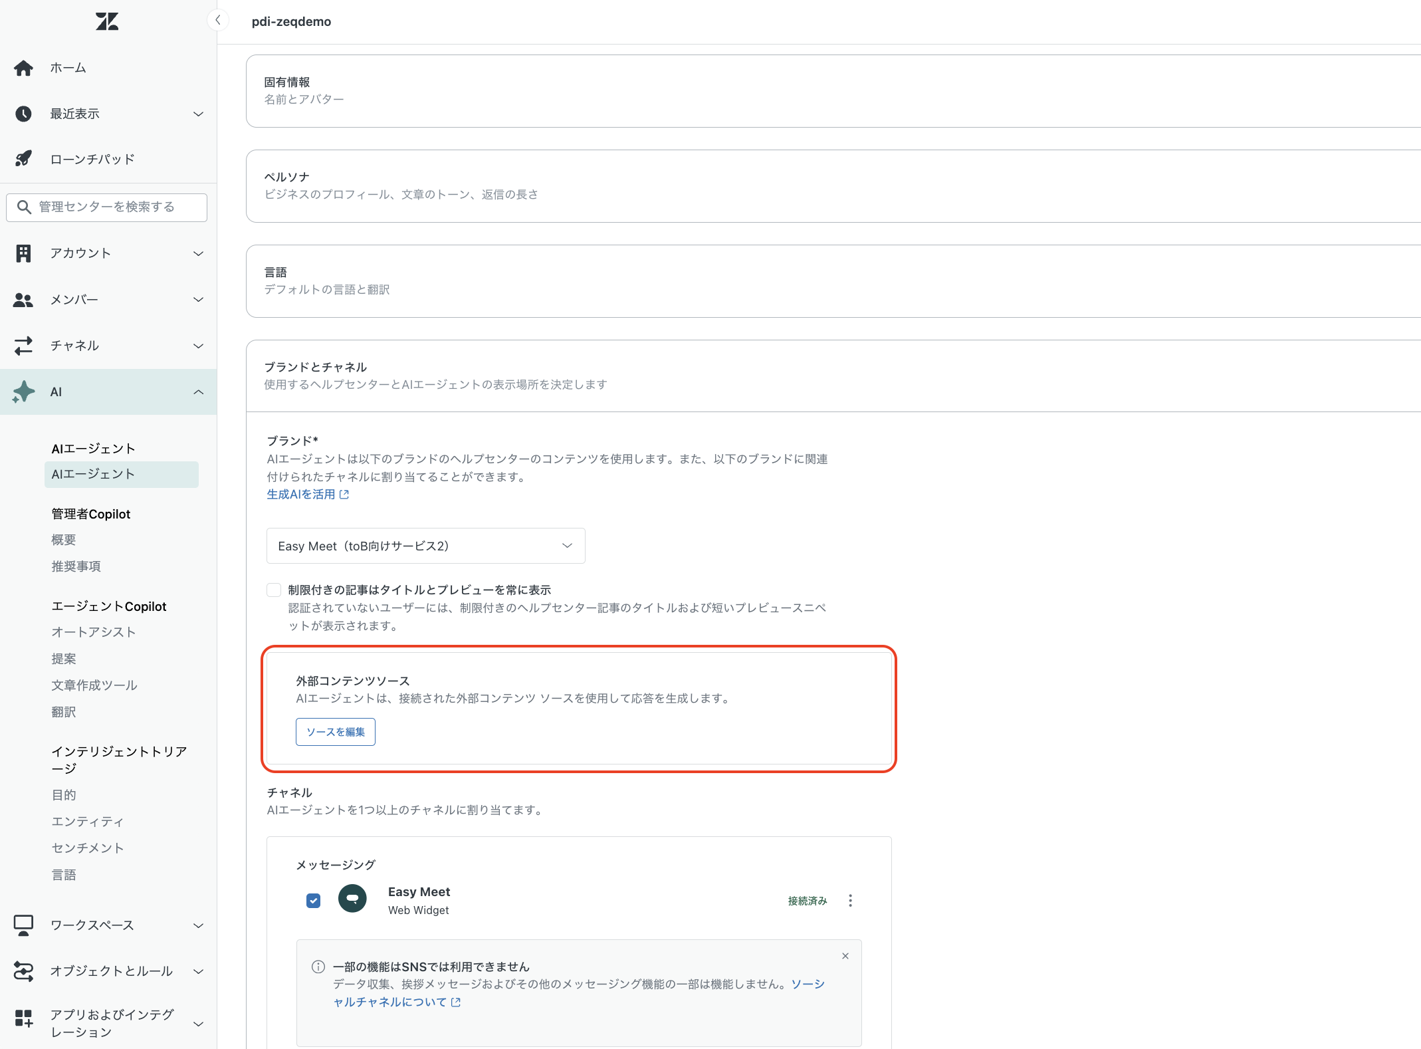
Task: Uncheck the Easy Meet messaging channel checkbox
Action: point(314,901)
